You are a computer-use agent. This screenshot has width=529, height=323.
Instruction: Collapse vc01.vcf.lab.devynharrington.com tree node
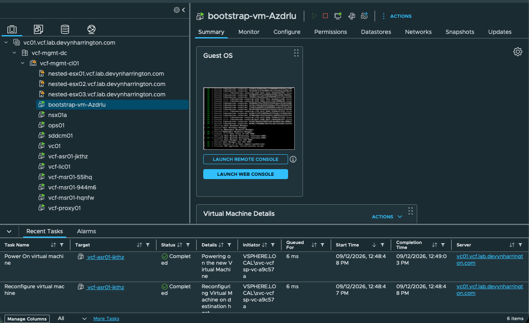6,43
